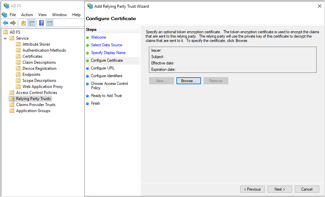Open the Action menu
Image resolution: width=325 pixels, height=197 pixels.
click(x=27, y=14)
